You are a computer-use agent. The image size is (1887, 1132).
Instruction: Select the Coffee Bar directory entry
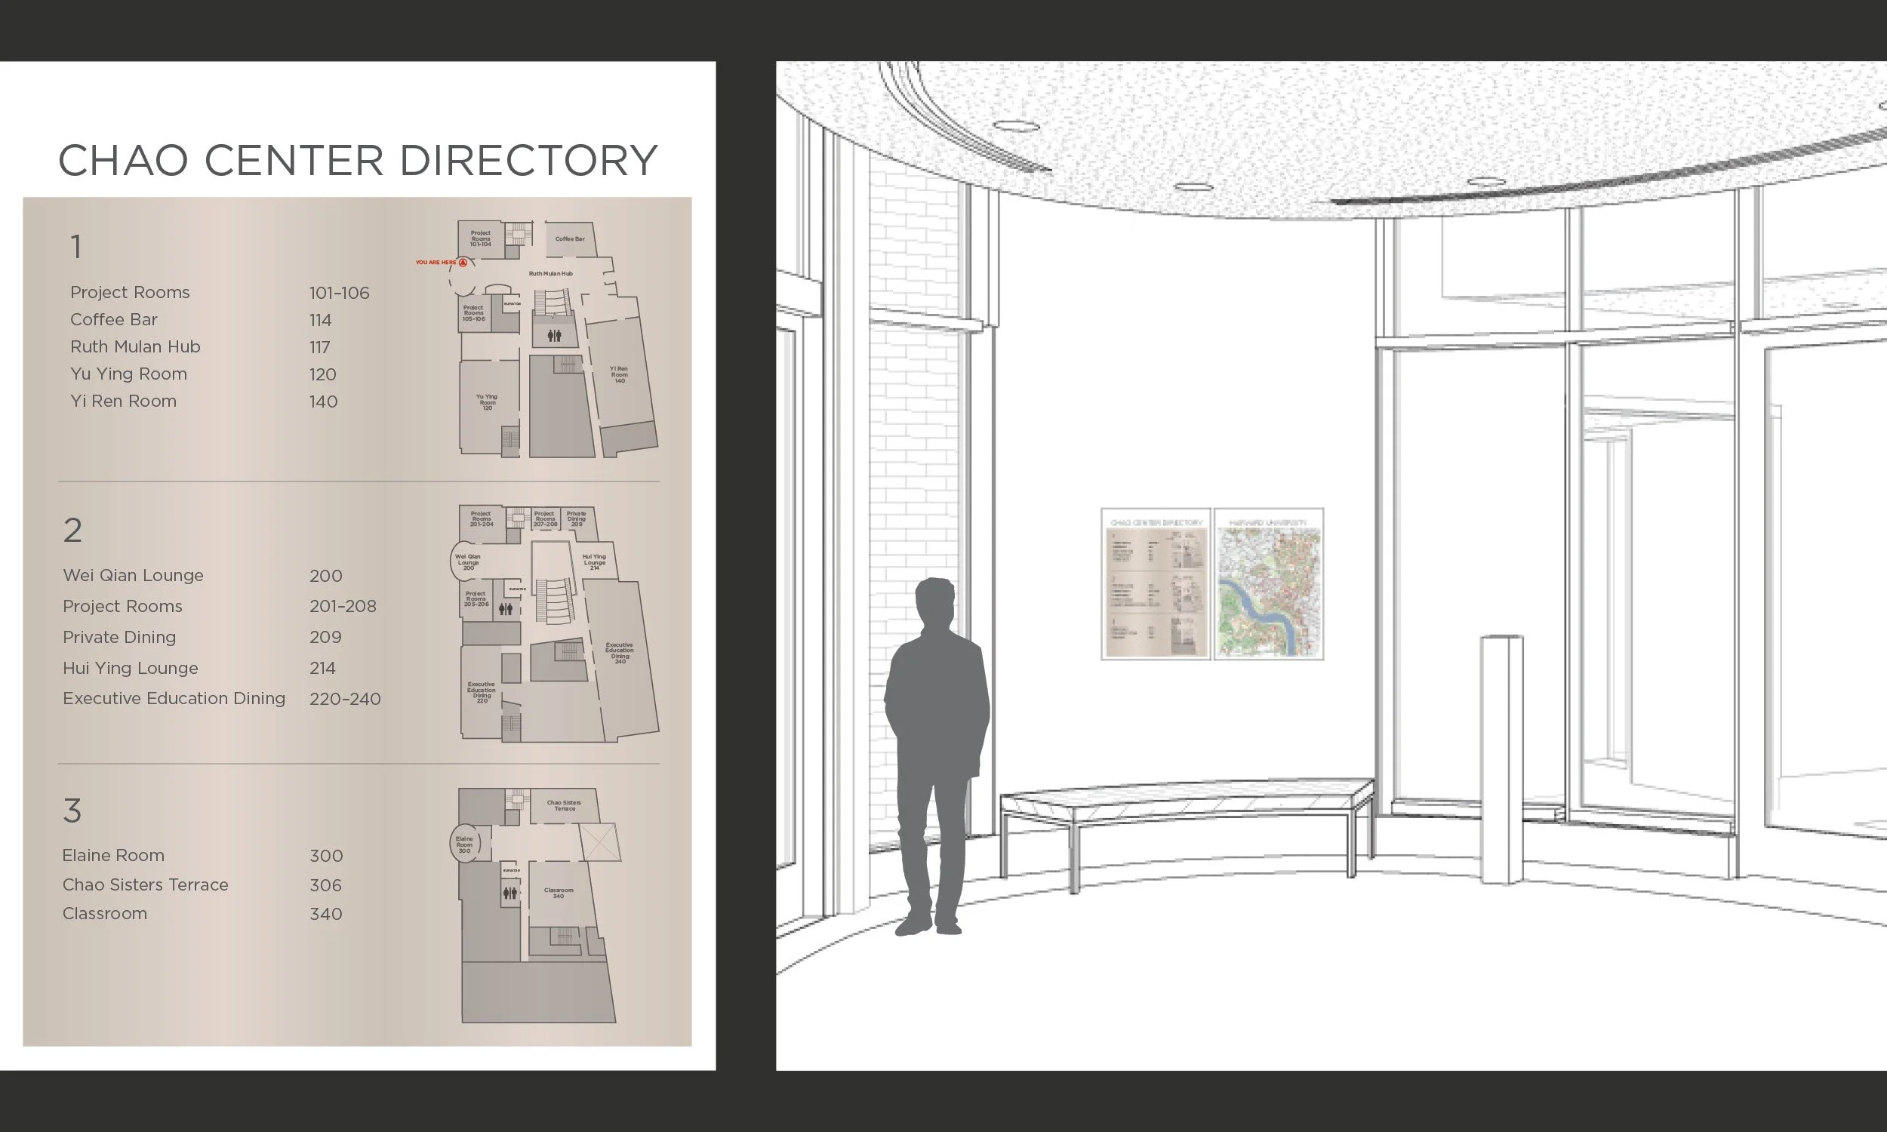click(x=114, y=320)
